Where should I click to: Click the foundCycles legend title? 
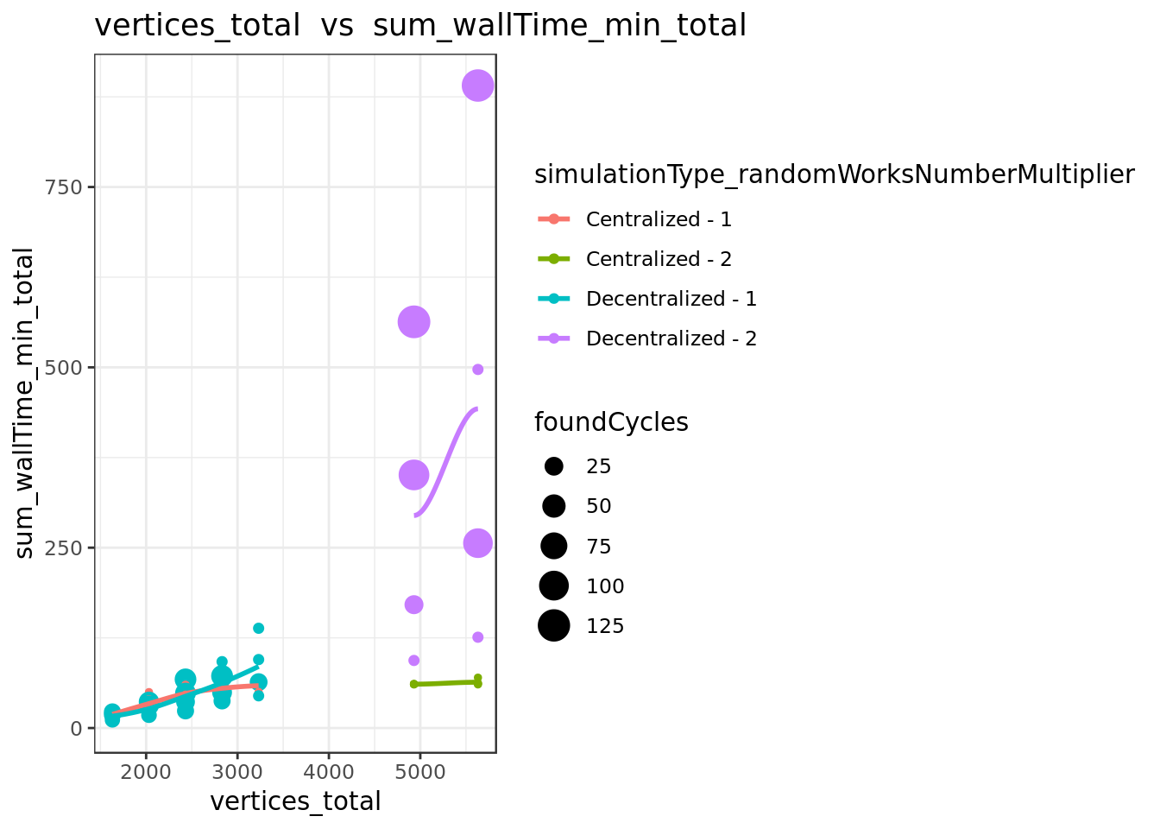pyautogui.click(x=611, y=422)
